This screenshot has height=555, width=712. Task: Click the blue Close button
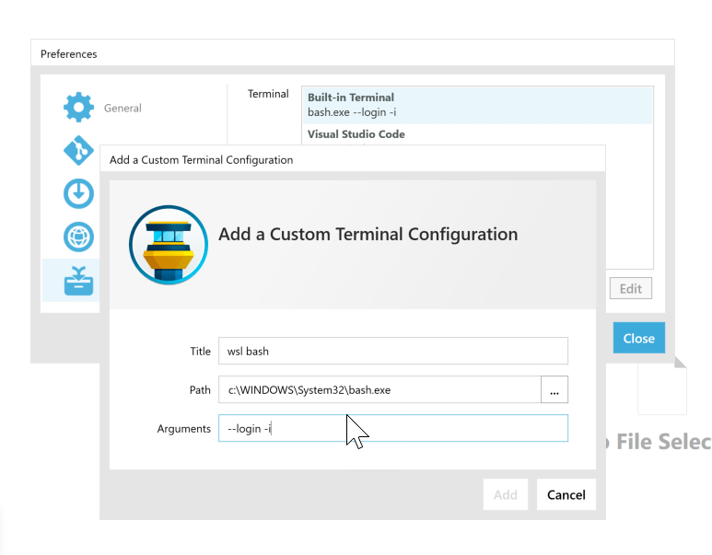click(x=638, y=338)
